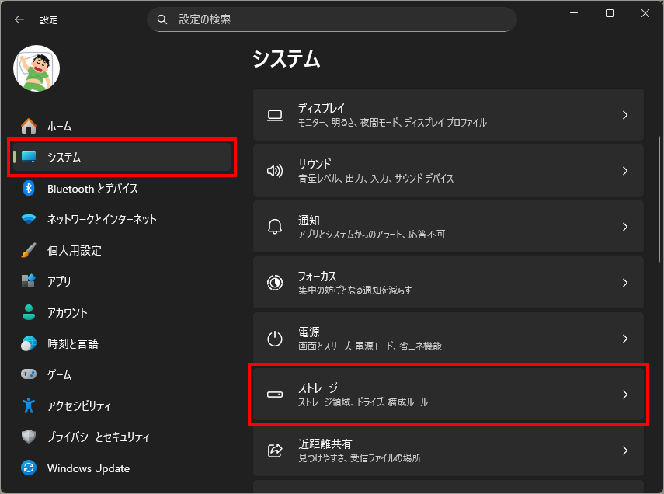Select アプリ in the sidebar menu
The height and width of the screenshot is (494, 664).
59,281
